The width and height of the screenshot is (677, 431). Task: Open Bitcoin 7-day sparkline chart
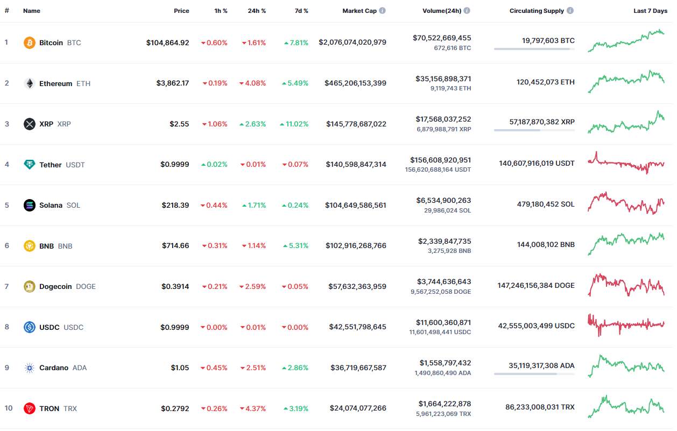coord(626,41)
